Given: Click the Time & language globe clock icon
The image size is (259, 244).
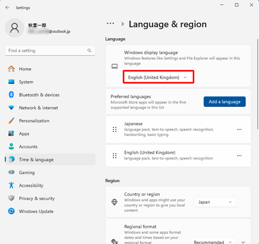Looking at the screenshot, I should coord(11,160).
